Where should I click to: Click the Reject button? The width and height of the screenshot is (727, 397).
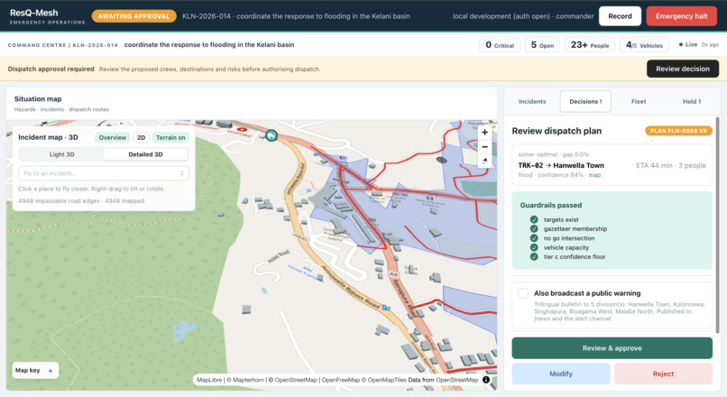(663, 374)
